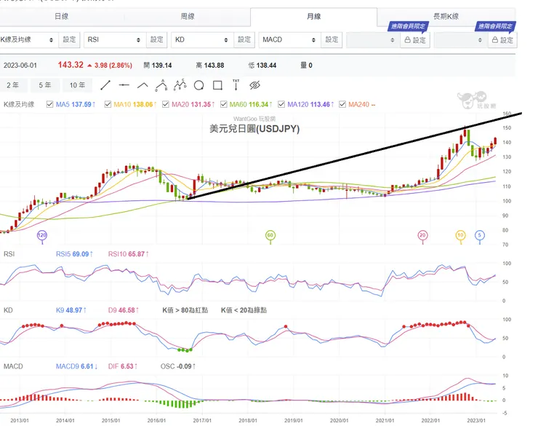538x426 pixels.
Task: Select the trend line drawing tool
Action: pos(105,85)
